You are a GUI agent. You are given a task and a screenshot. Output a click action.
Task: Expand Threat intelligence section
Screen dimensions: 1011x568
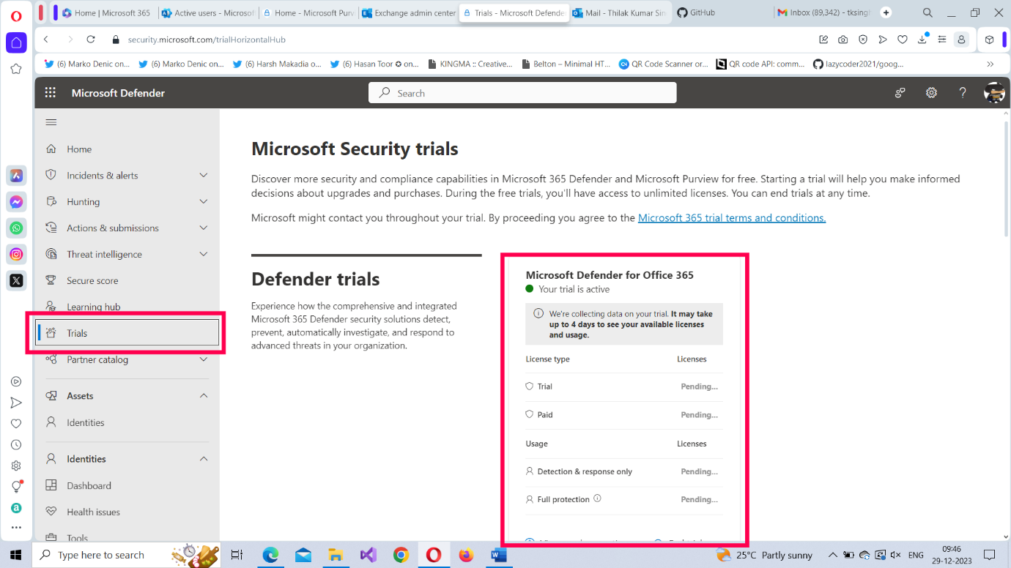[204, 254]
